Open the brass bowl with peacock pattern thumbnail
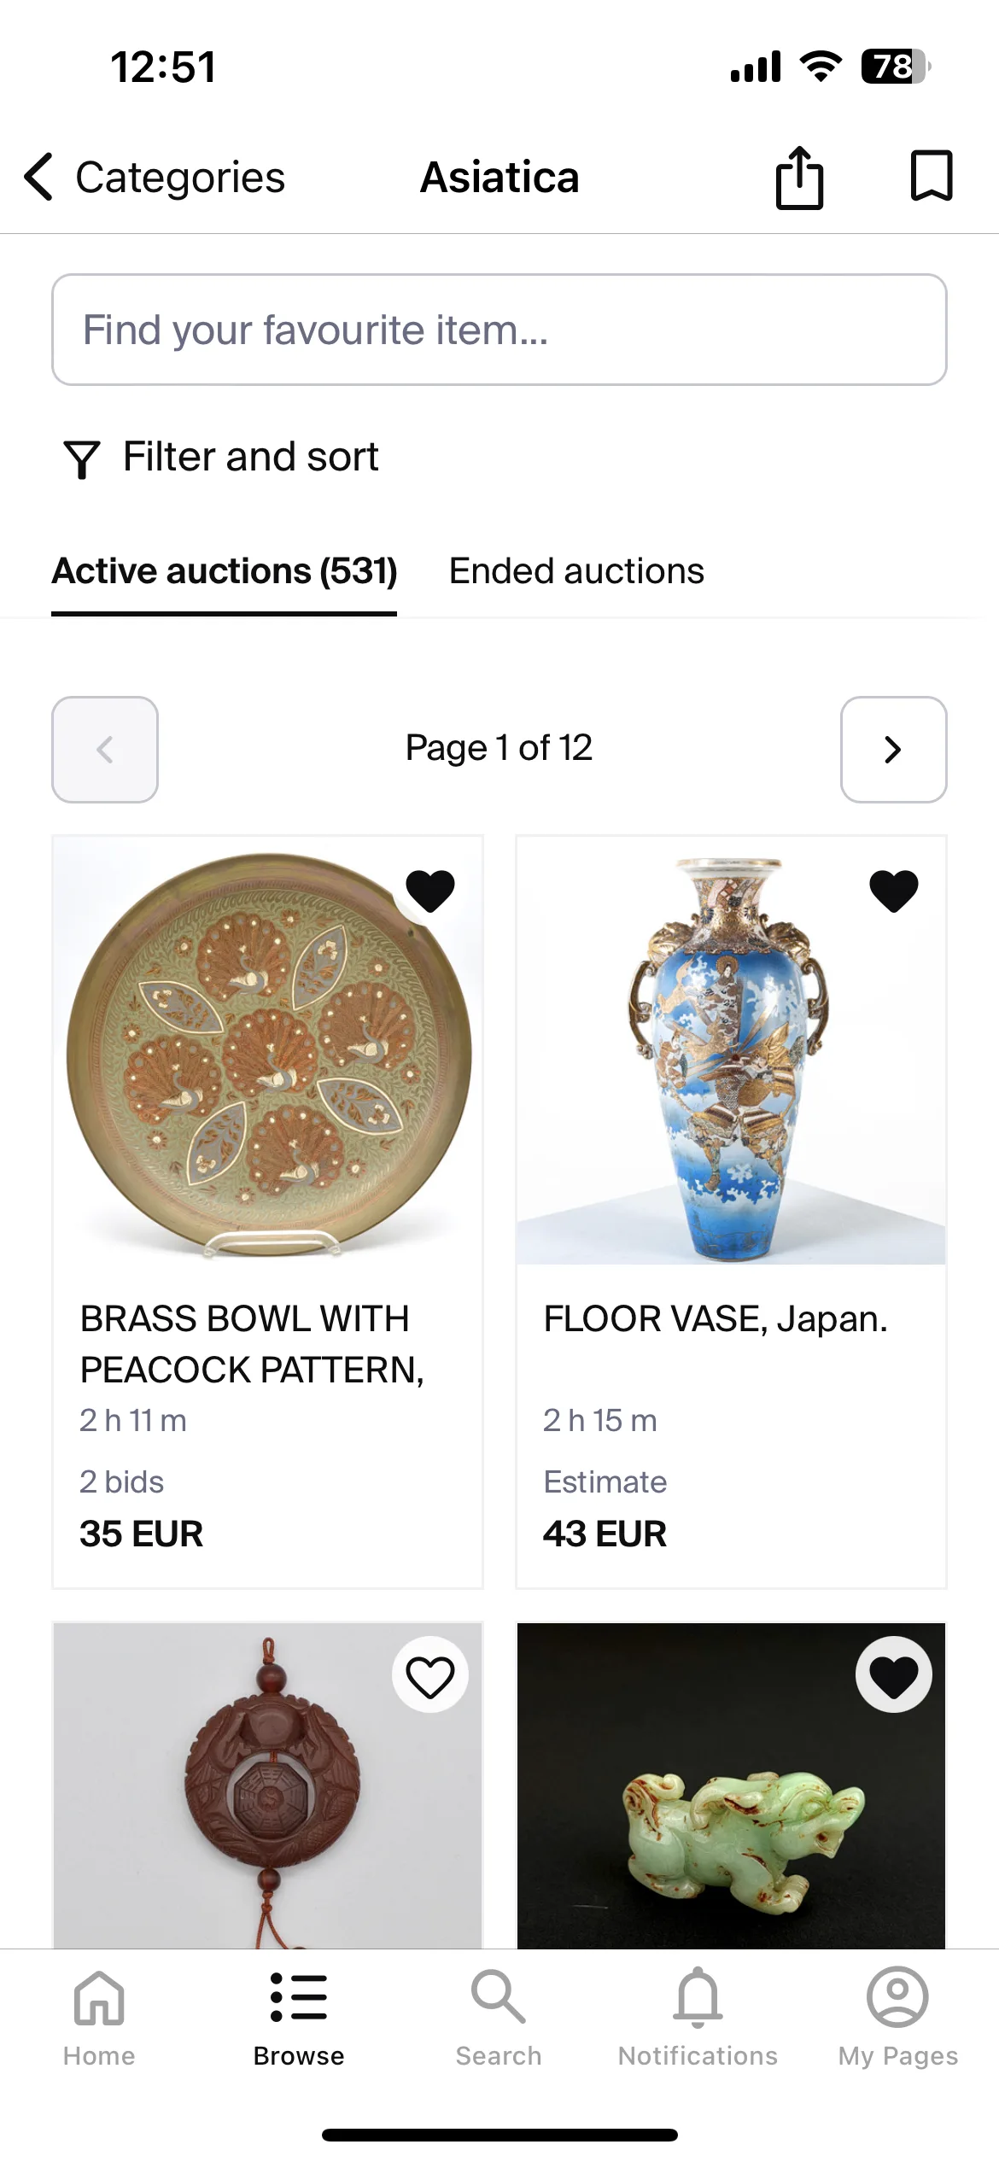 point(268,1051)
